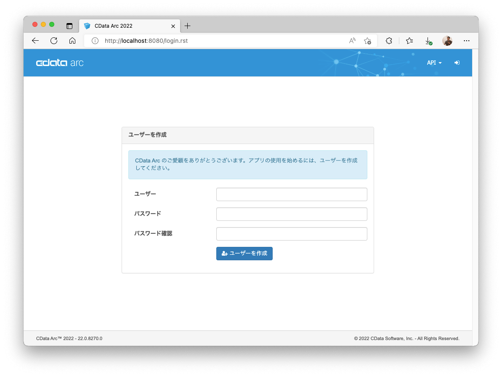Click the ユーザー field label
The height and width of the screenshot is (377, 502).
(145, 194)
